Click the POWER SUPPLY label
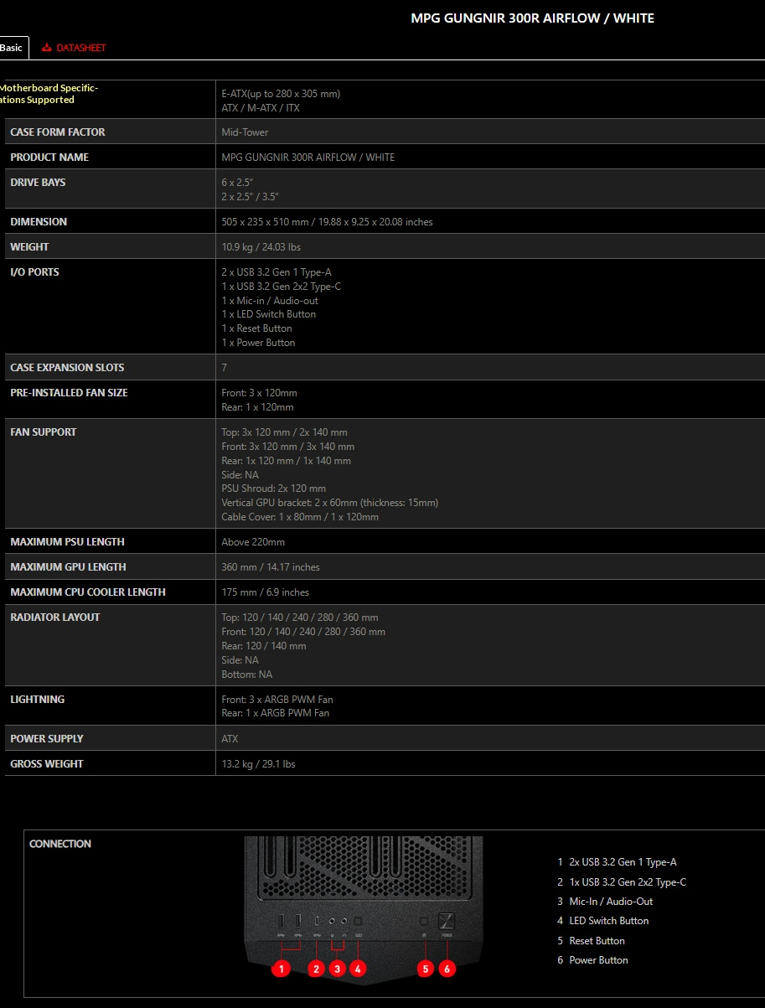 coord(47,739)
